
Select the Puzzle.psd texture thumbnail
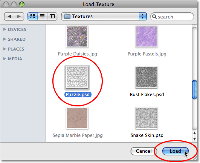pyautogui.click(x=77, y=77)
